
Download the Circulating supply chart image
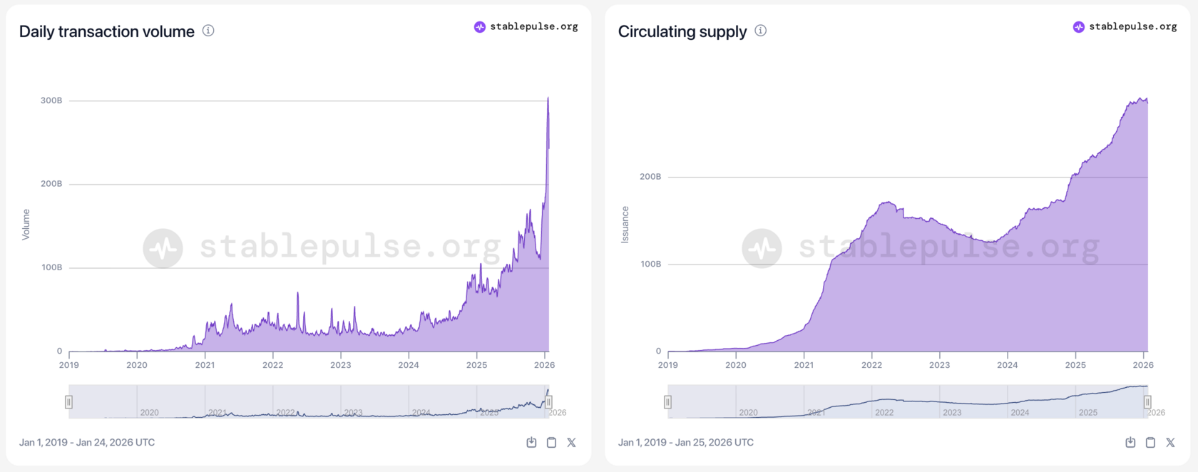click(1130, 443)
